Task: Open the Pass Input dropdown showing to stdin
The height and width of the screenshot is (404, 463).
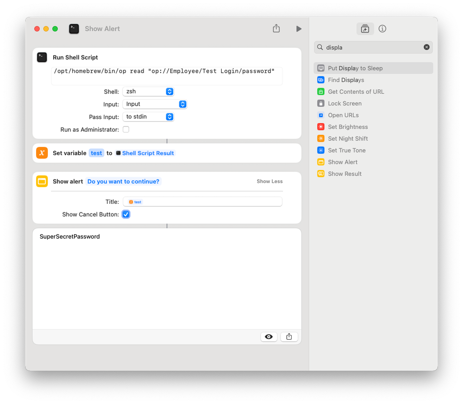Action: (148, 117)
